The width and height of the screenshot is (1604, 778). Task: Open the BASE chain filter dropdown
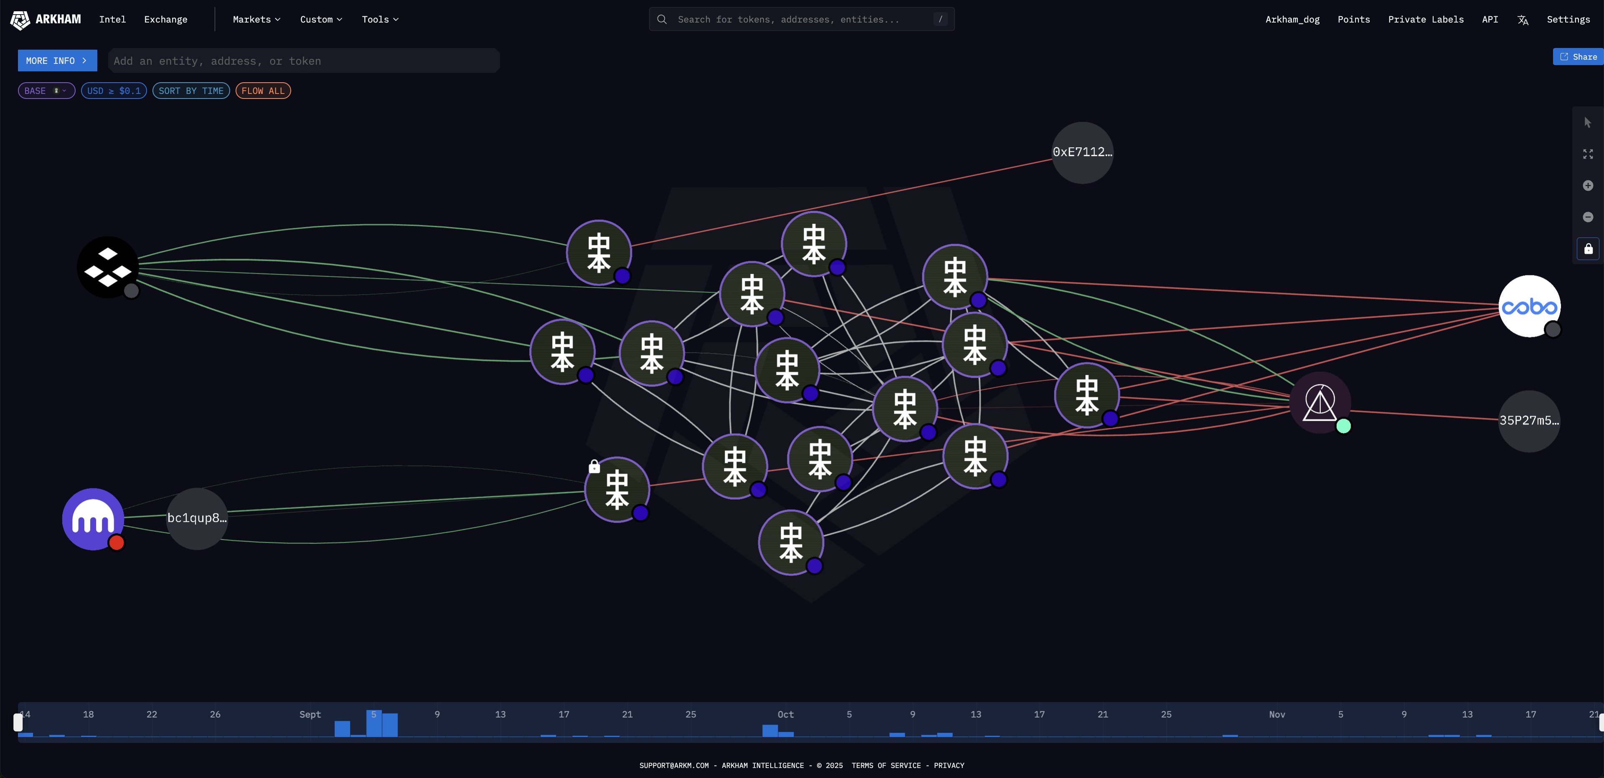(46, 91)
